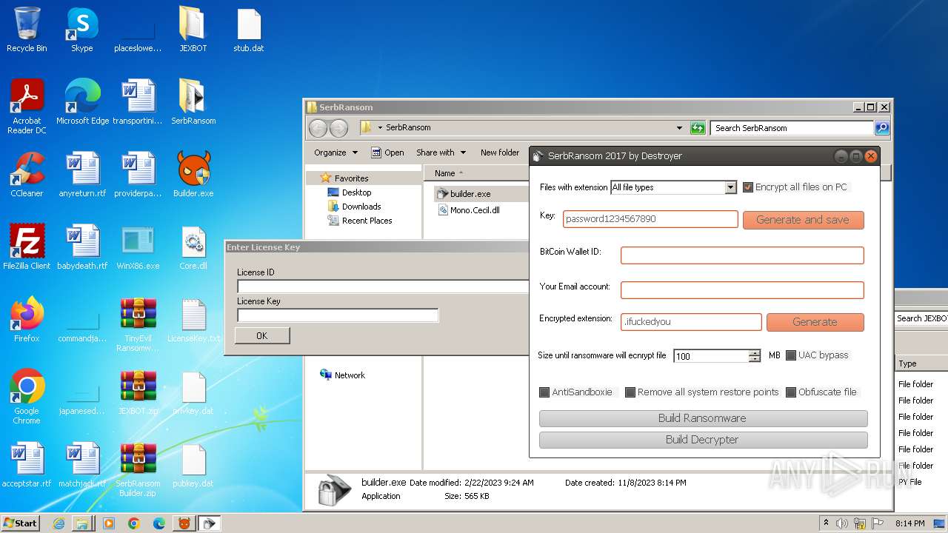Viewport: 948px width, 533px height.
Task: Click Search SerbRansom box
Action: pyautogui.click(x=792, y=128)
